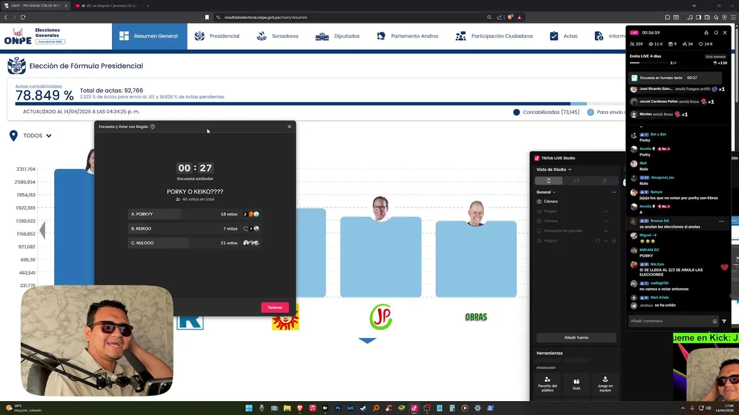Select option C. NULOOO in poll
The height and width of the screenshot is (415, 739).
coord(195,243)
